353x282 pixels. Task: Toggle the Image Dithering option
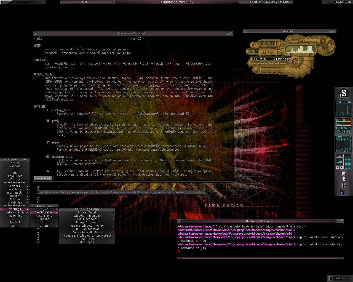point(87,223)
